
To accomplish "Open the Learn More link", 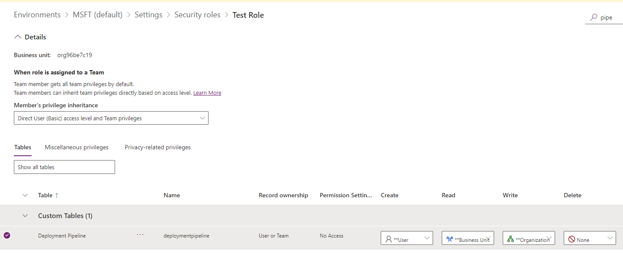I will coord(207,93).
